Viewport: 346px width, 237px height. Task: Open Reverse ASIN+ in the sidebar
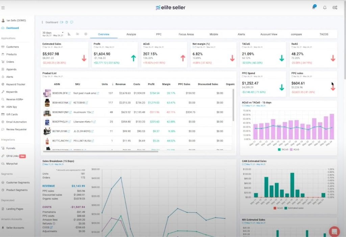point(15,99)
